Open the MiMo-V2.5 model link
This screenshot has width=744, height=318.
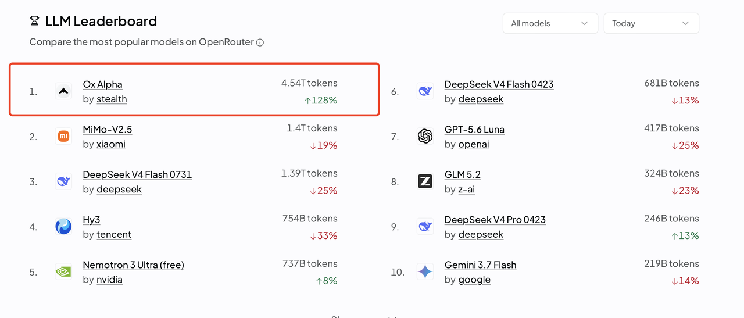pyautogui.click(x=108, y=129)
